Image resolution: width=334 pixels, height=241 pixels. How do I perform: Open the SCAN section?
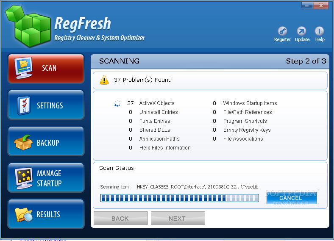point(46,68)
